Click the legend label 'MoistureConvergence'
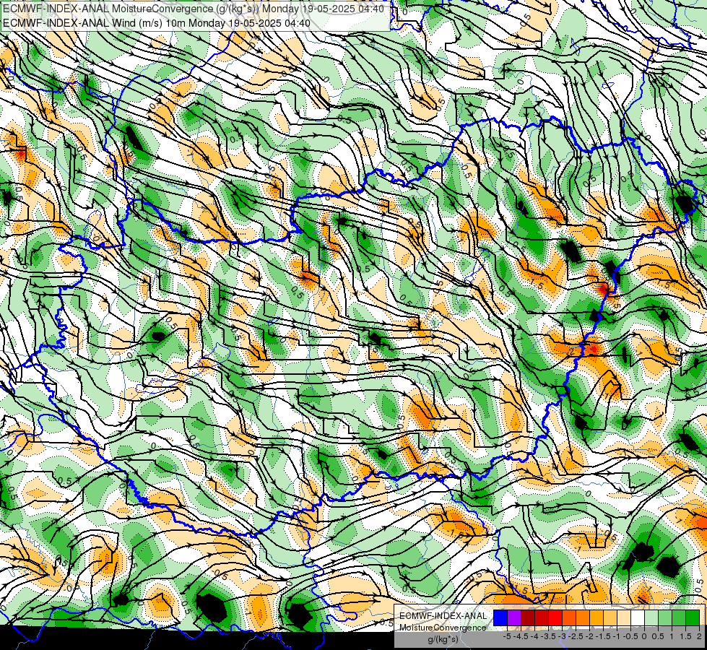Viewport: 707px width, 650px height. coord(443,628)
